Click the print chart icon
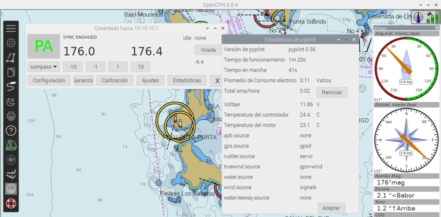 click(11, 116)
